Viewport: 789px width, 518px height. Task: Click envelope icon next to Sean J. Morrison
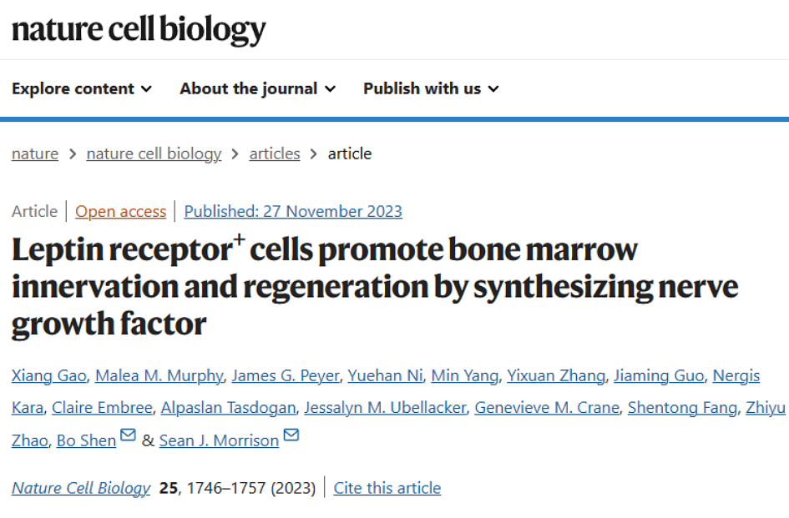click(291, 435)
